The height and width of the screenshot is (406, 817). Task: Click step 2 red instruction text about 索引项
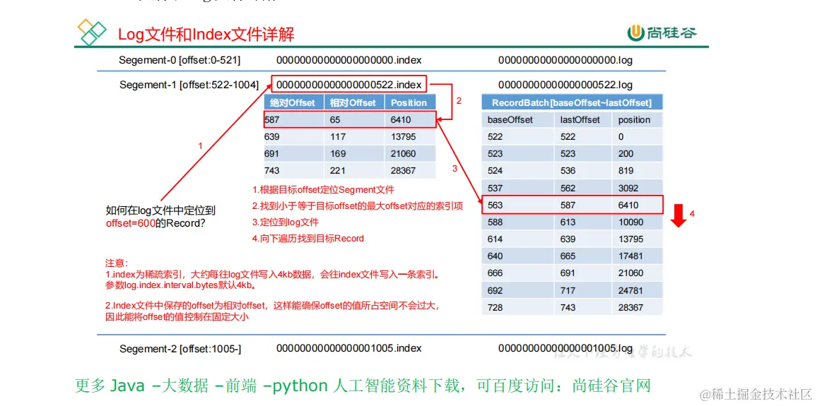coord(358,206)
